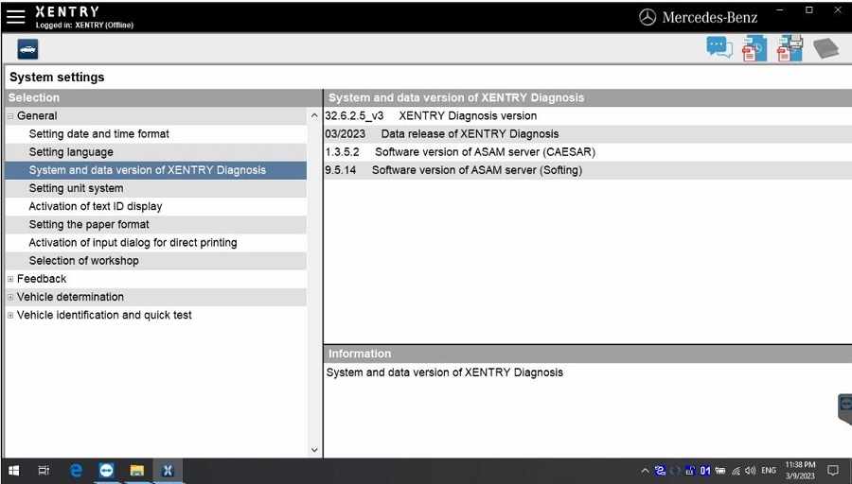The height and width of the screenshot is (484, 852).
Task: Click the Information text 'System and data version of XENTRY Diagnosis'
Action: point(445,372)
